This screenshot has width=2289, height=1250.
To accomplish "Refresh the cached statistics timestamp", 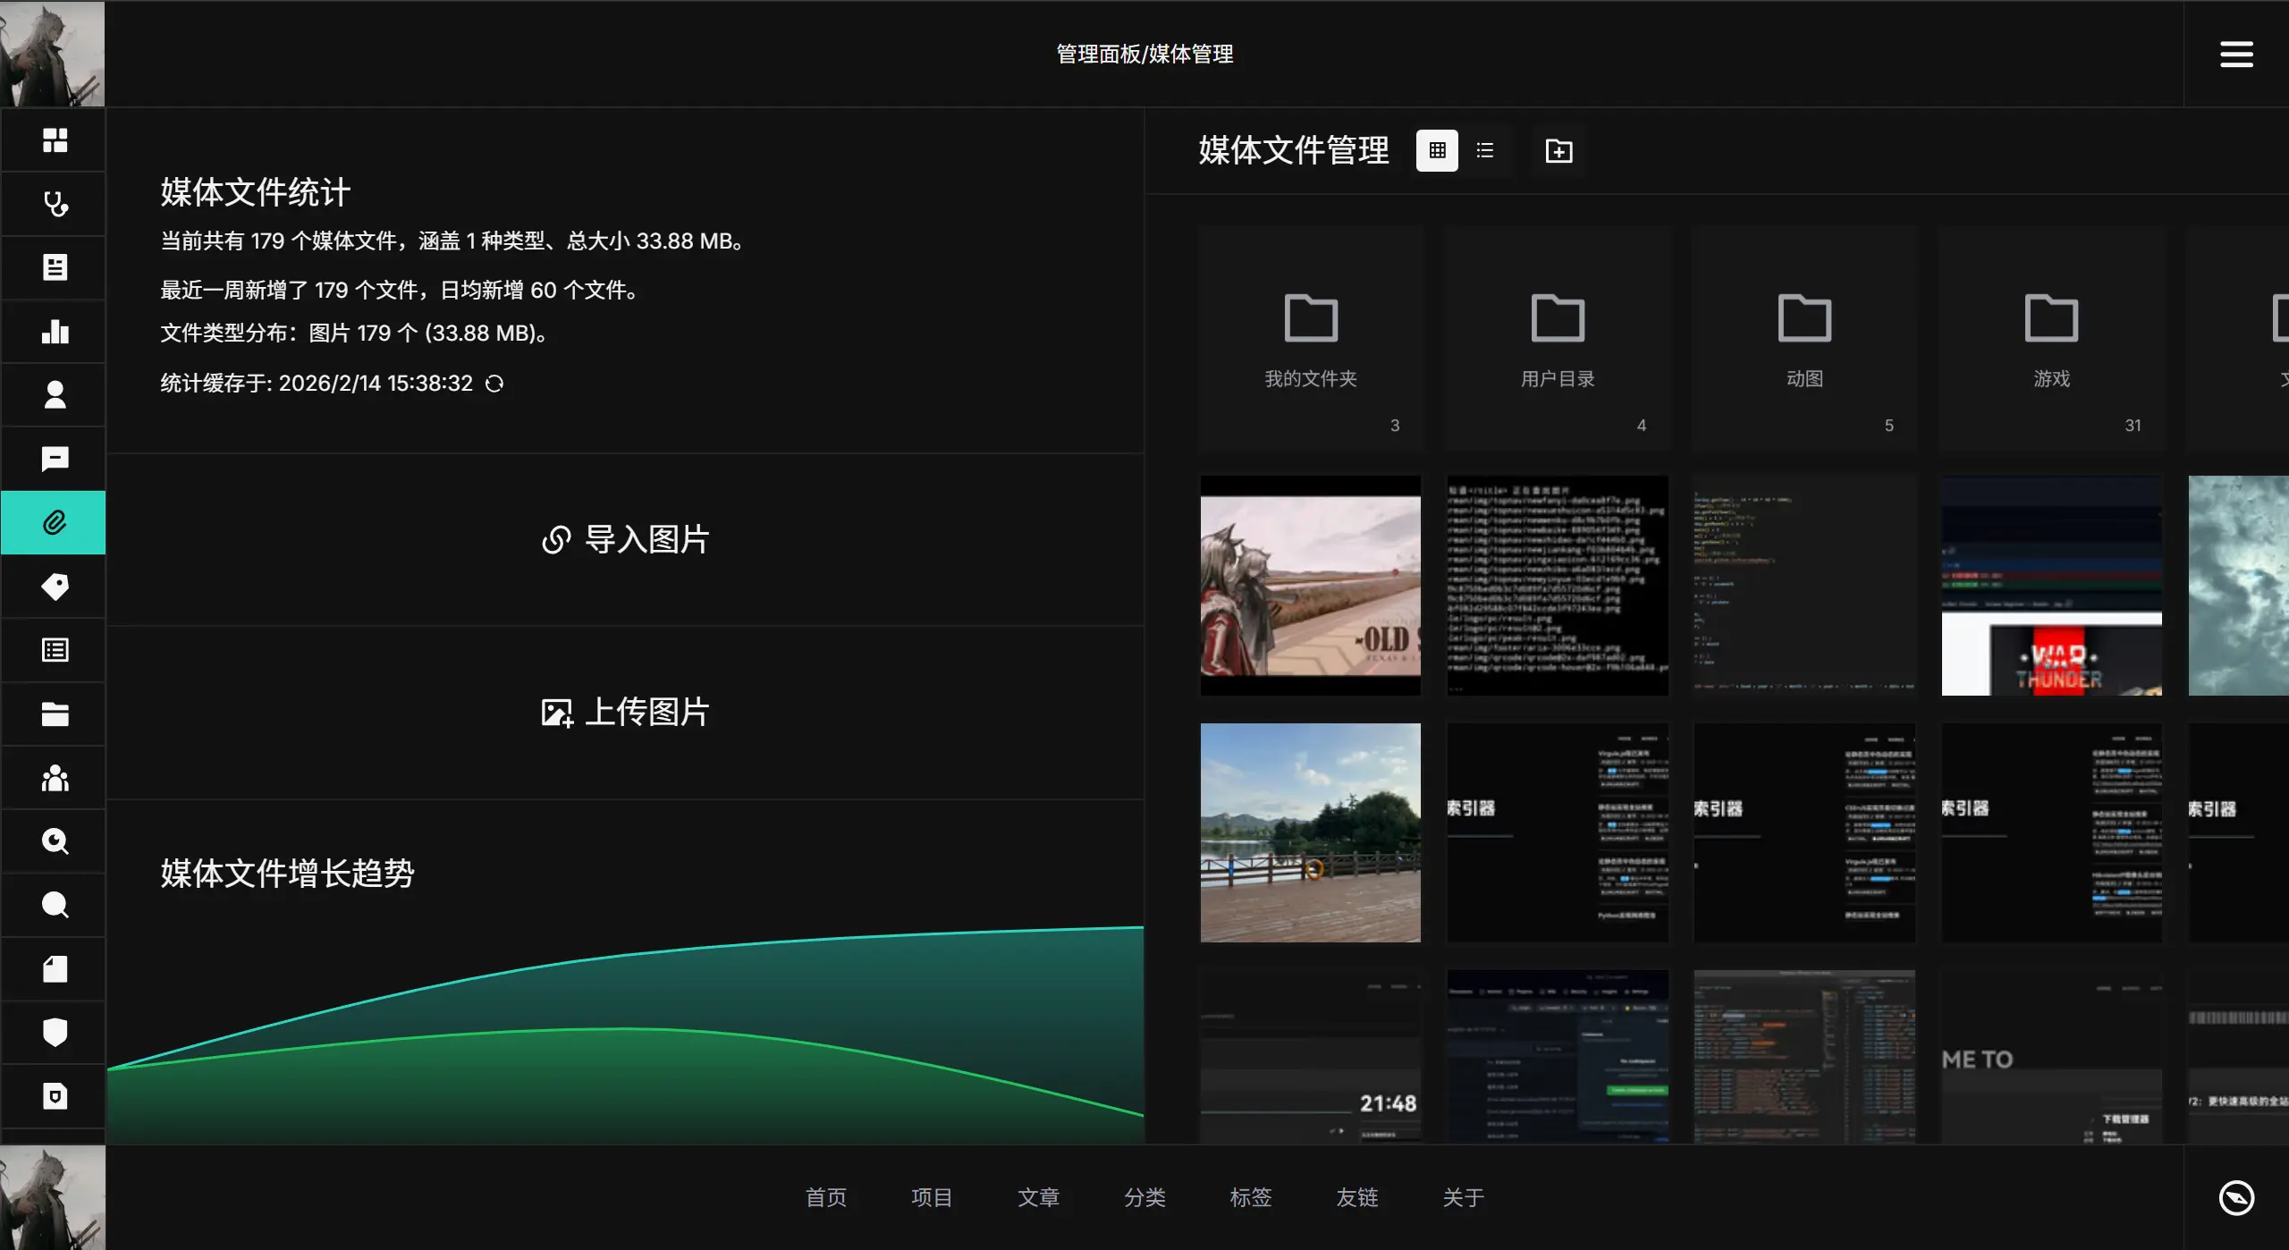I will click(x=494, y=384).
